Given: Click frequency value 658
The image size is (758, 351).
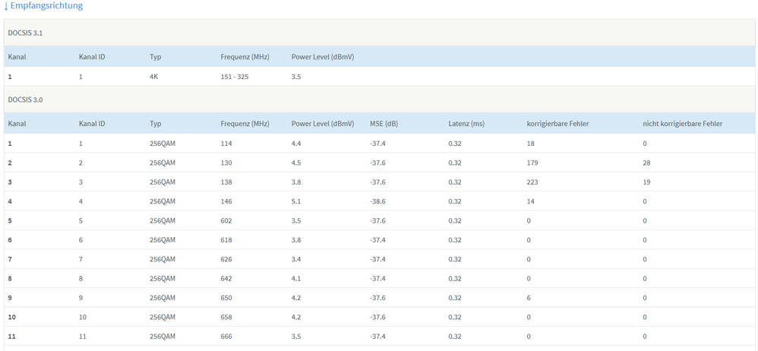Looking at the screenshot, I should click(226, 317).
